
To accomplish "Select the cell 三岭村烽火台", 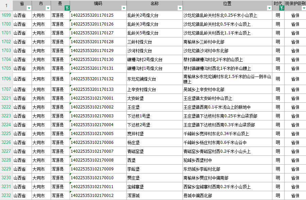I will pyautogui.click(x=155, y=42).
